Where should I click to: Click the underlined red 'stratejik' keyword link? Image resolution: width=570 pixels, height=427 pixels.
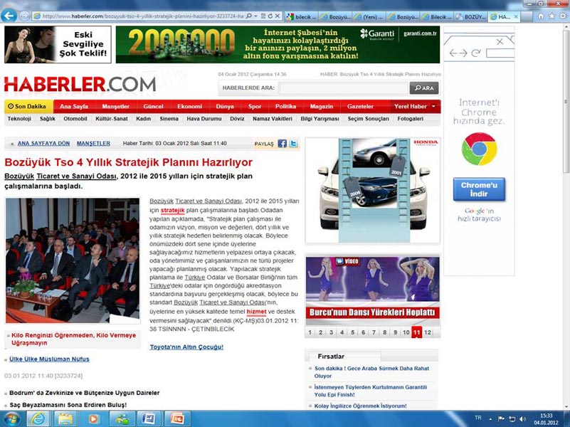[173, 211]
